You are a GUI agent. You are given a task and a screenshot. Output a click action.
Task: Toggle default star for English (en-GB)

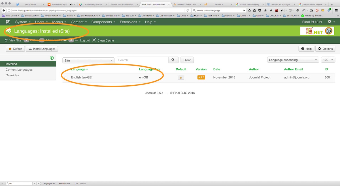coord(181,77)
